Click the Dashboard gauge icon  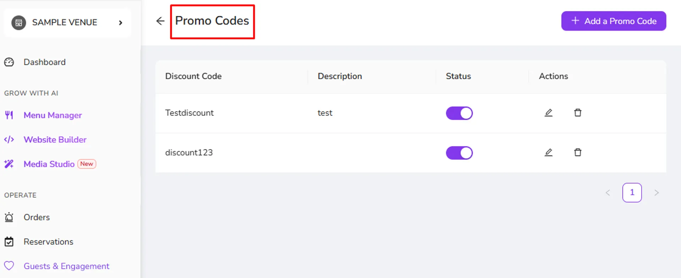click(x=9, y=62)
